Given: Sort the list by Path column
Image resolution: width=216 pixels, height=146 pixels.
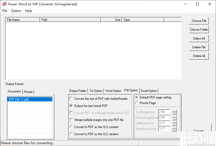Looking at the screenshot, I should coord(70,20).
